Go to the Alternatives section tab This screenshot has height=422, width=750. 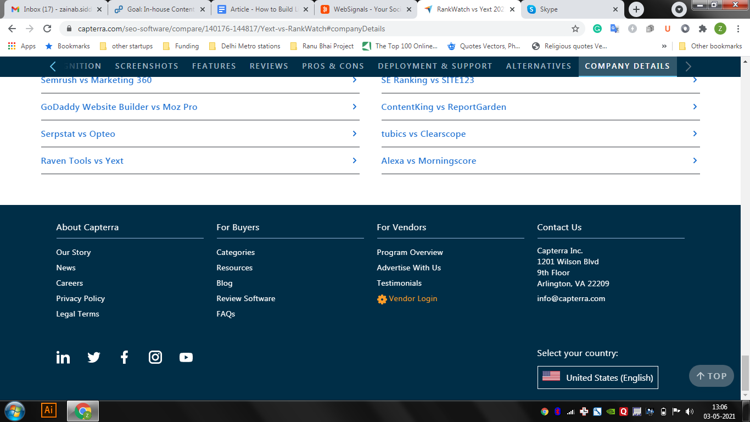click(x=539, y=66)
